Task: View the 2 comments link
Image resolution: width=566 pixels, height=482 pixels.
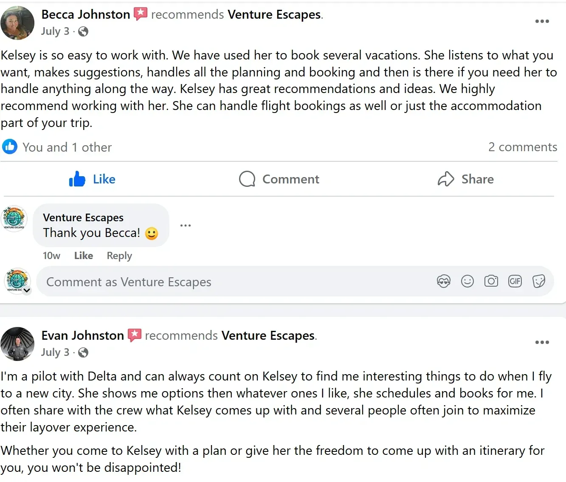Action: [523, 147]
